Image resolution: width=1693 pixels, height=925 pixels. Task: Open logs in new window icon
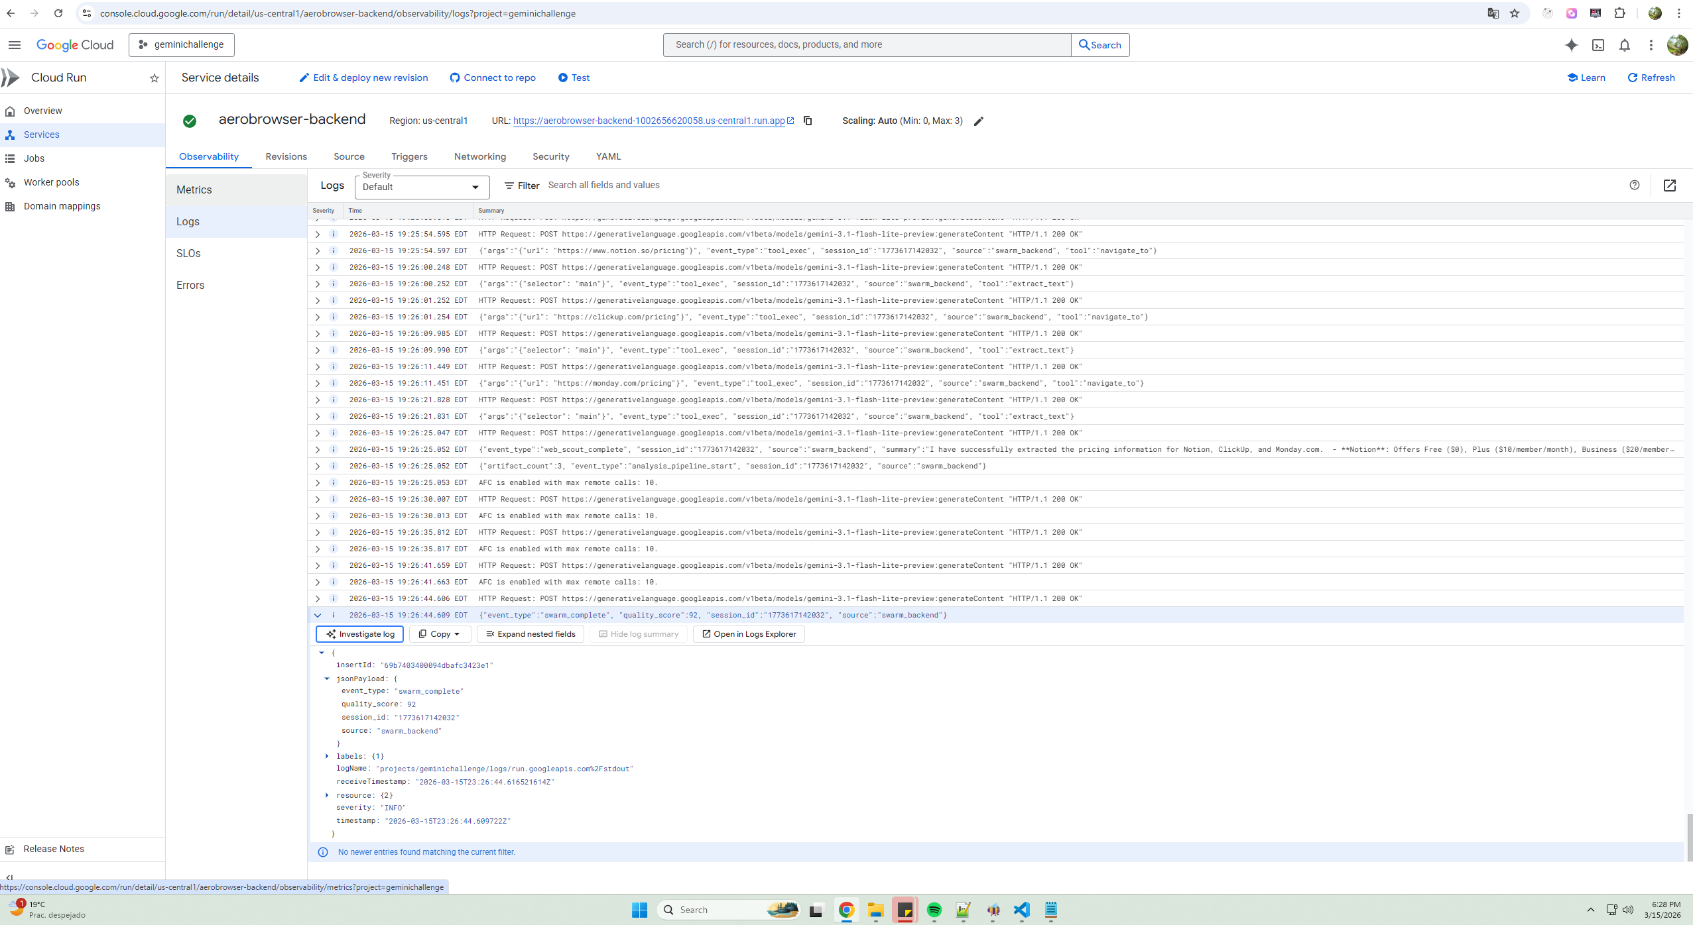(1670, 186)
